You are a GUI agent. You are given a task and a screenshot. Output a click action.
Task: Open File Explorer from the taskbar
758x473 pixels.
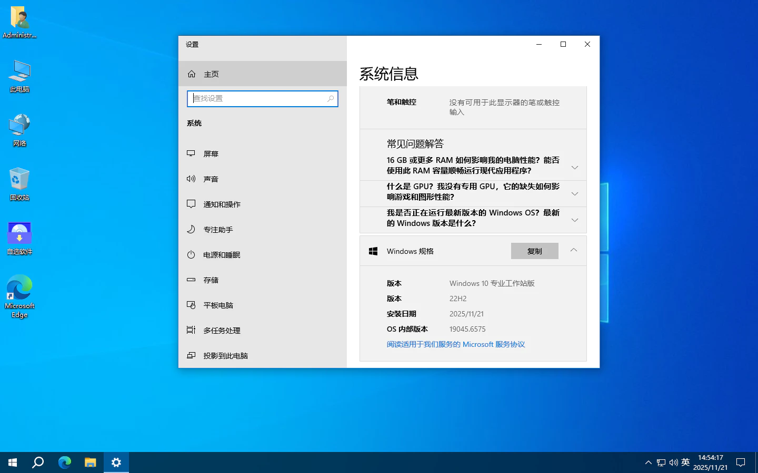[x=91, y=462]
